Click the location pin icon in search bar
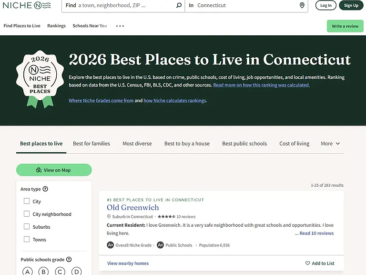The width and height of the screenshot is (366, 275). tap(302, 5)
